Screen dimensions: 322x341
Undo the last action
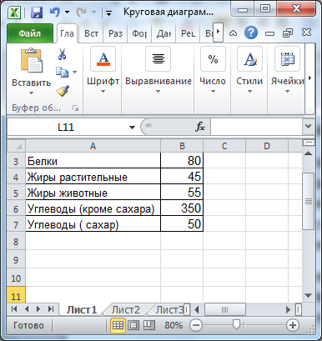pyautogui.click(x=55, y=12)
